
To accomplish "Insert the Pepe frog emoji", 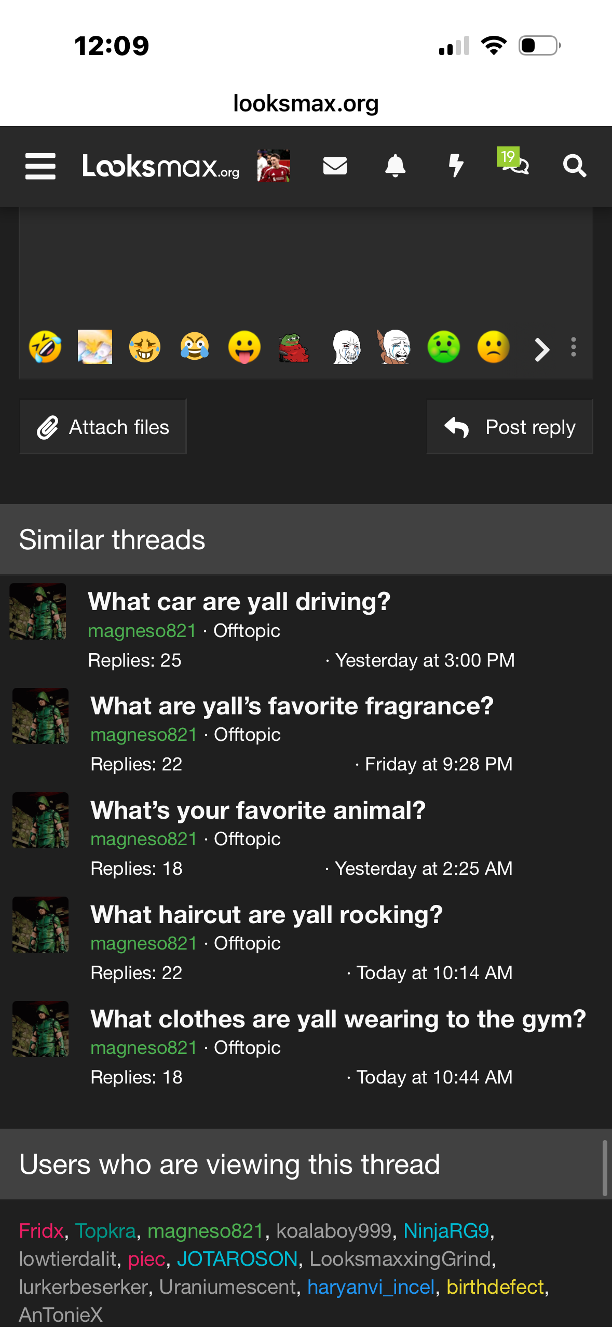I will [x=294, y=347].
